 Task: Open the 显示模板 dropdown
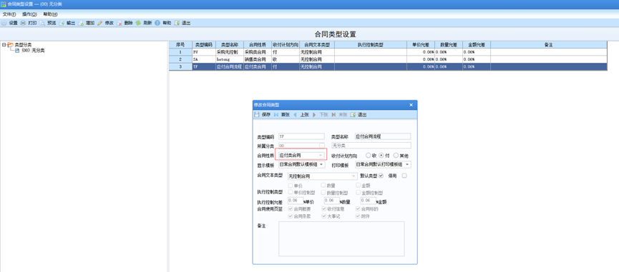coord(322,164)
